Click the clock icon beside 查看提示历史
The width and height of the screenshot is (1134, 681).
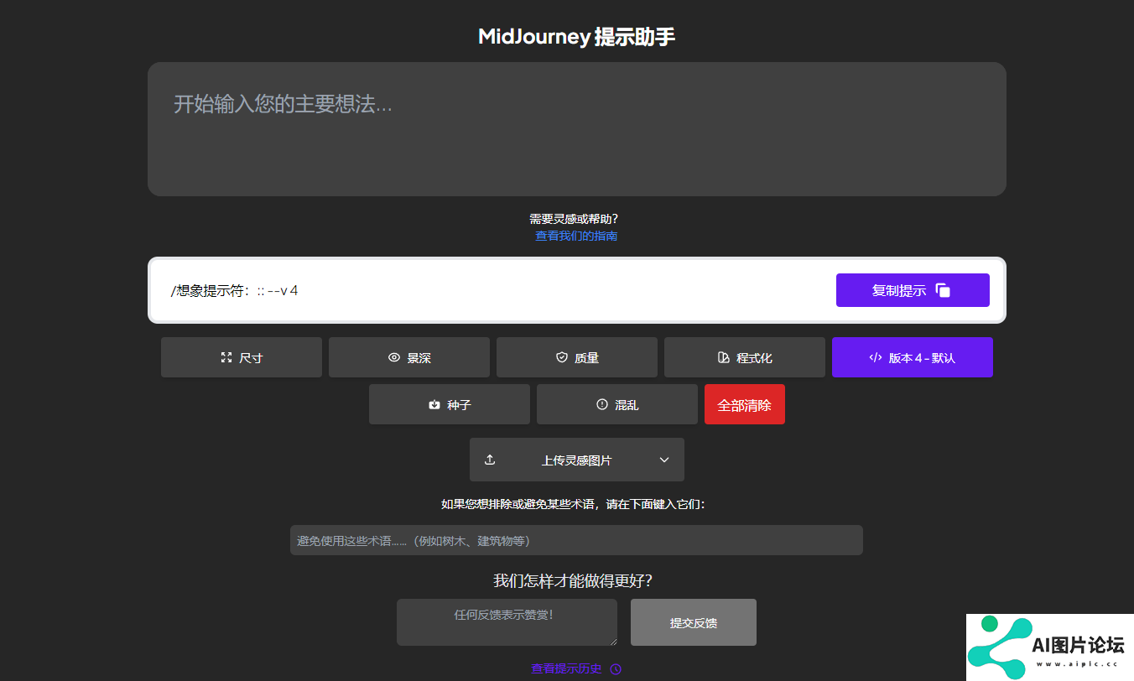[x=616, y=669]
